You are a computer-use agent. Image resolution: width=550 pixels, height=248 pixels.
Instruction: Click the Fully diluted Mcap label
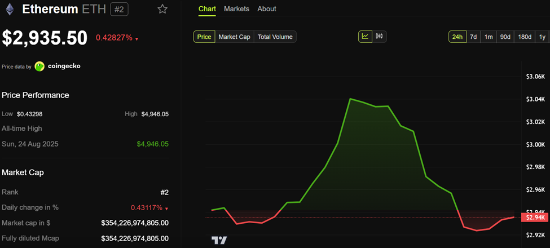coord(30,238)
